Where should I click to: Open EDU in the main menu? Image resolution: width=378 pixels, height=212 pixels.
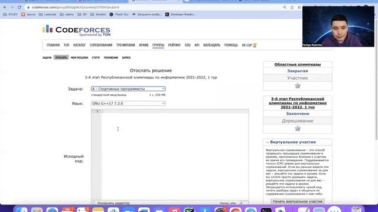[x=188, y=45]
